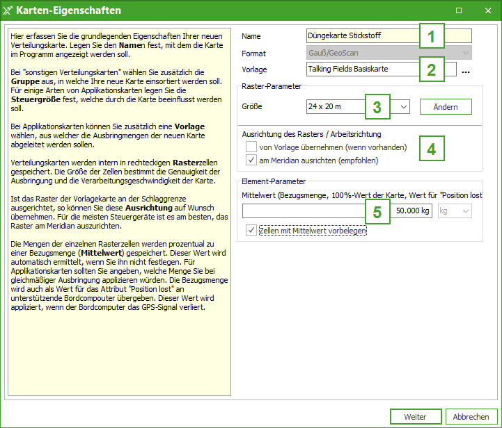Toggle 'Zellen mit Mittelwert vorbelegen' checkbox

[x=251, y=230]
